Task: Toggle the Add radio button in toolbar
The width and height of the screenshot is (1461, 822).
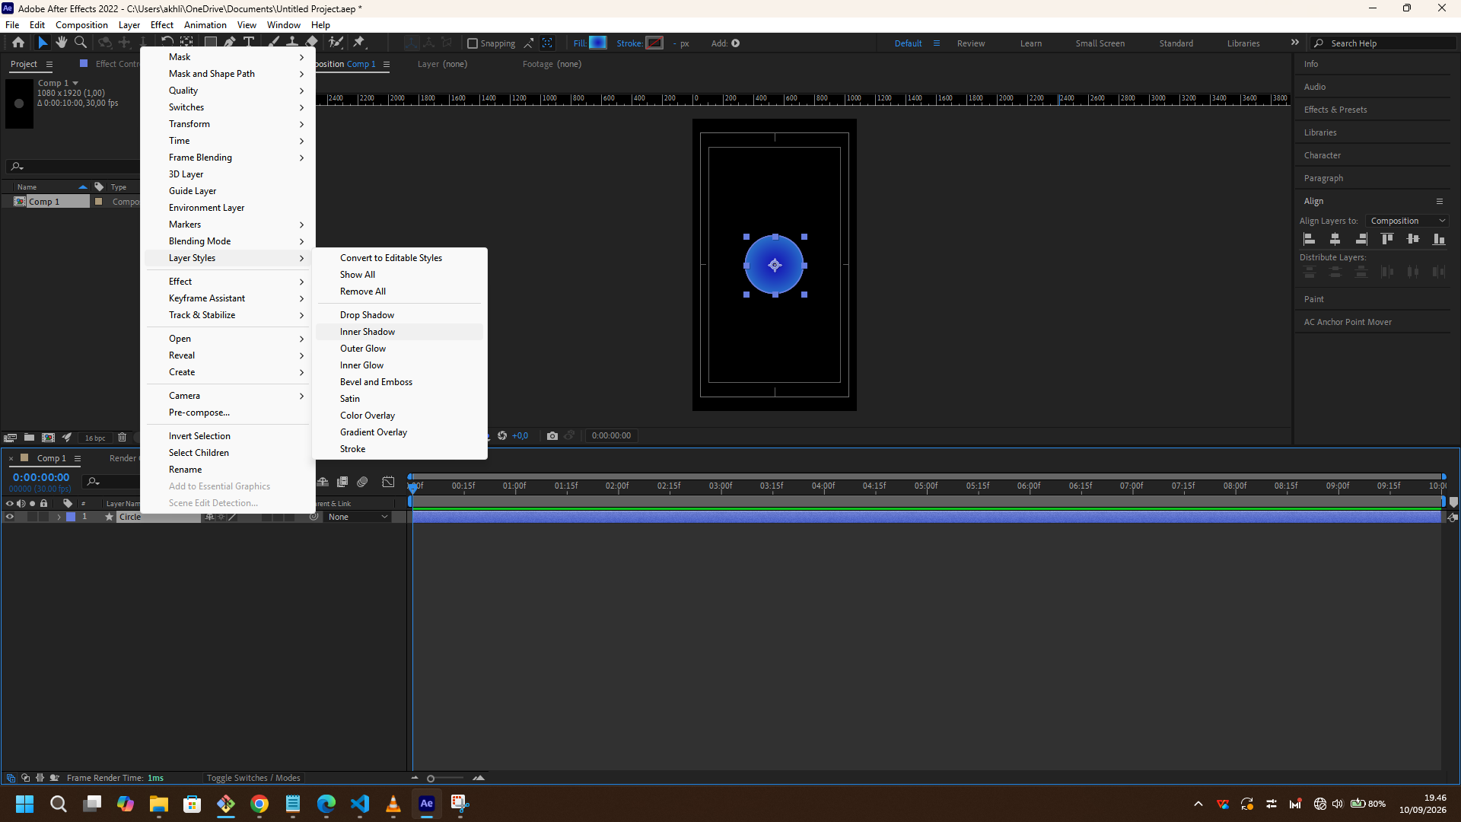Action: (736, 43)
